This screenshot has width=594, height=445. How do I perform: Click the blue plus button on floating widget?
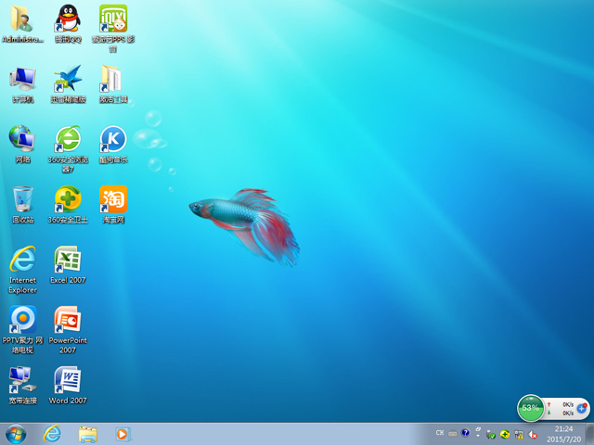[x=582, y=408]
